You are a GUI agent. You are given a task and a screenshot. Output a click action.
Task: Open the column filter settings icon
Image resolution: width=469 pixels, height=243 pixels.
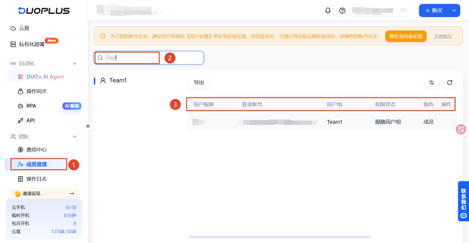(x=431, y=83)
